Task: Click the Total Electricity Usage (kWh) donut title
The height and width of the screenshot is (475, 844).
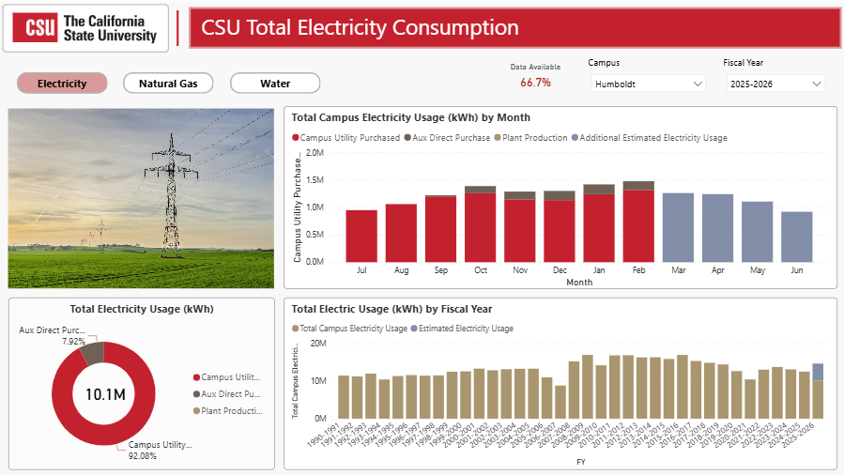Action: coord(142,309)
